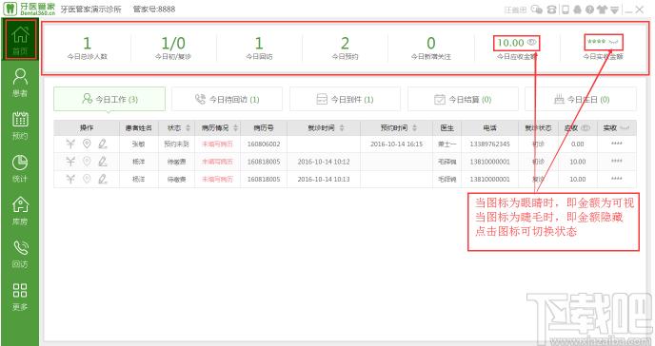The image size is (655, 346).
Task: Click edit pencil icon in the 10:13 visit row
Action: click(103, 179)
